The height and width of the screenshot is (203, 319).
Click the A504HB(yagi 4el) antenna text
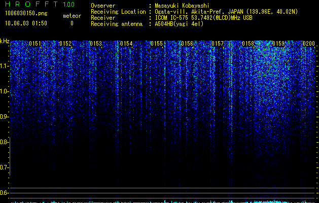[179, 24]
